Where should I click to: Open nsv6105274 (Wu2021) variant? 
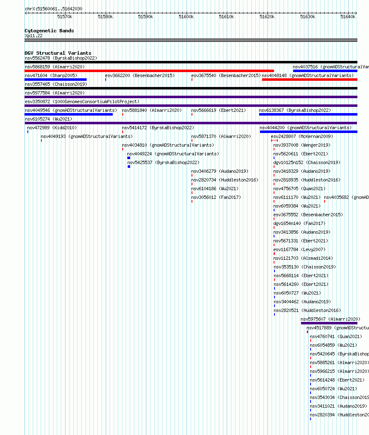pos(49,119)
